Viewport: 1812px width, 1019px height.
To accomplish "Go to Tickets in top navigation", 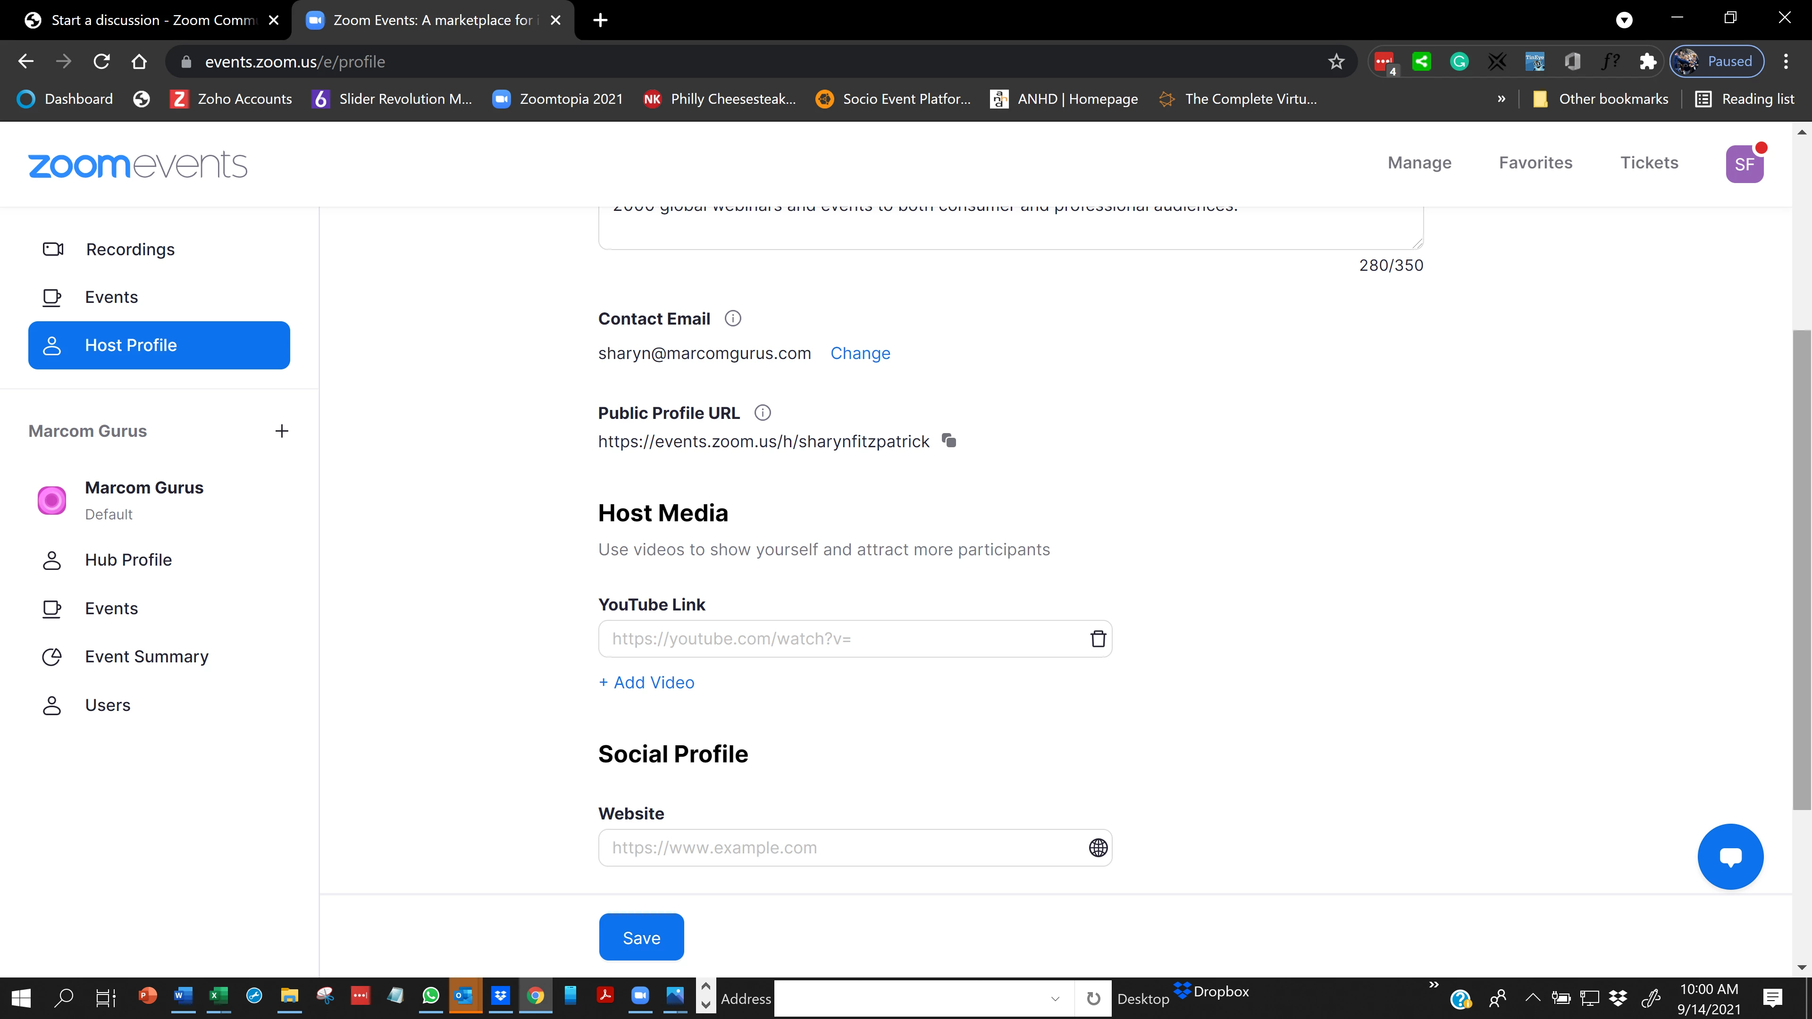I will coord(1649,163).
